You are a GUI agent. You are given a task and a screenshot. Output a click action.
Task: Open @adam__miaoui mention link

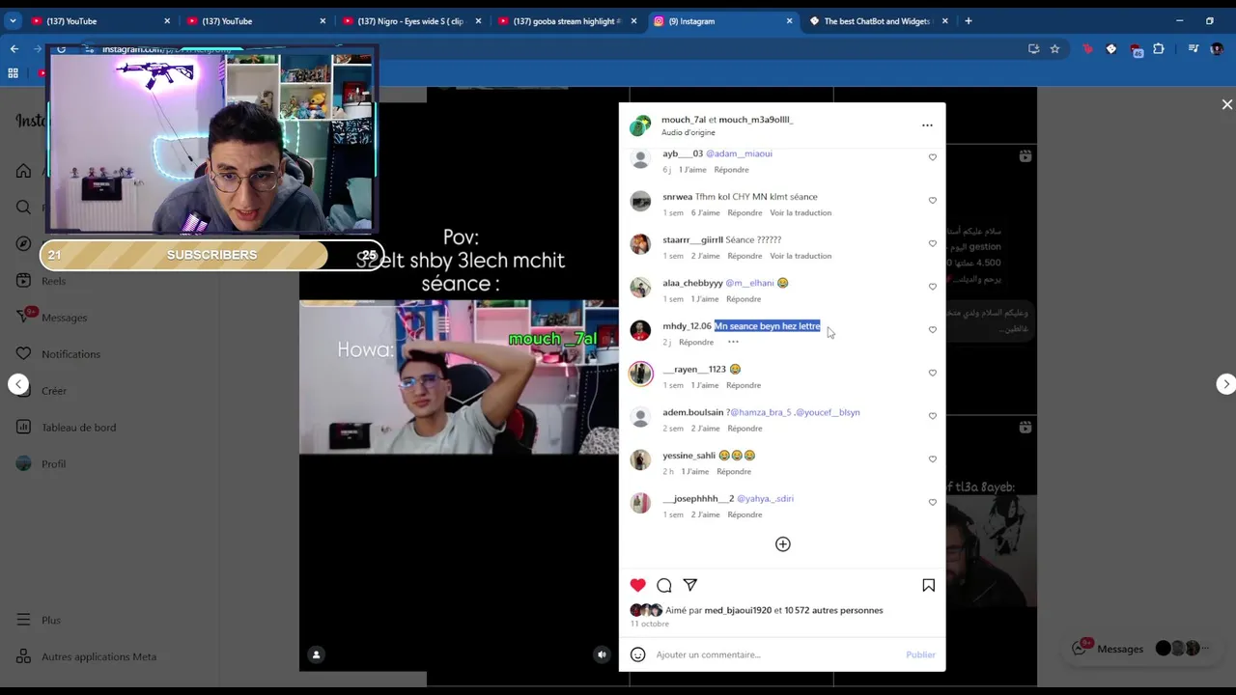739,153
